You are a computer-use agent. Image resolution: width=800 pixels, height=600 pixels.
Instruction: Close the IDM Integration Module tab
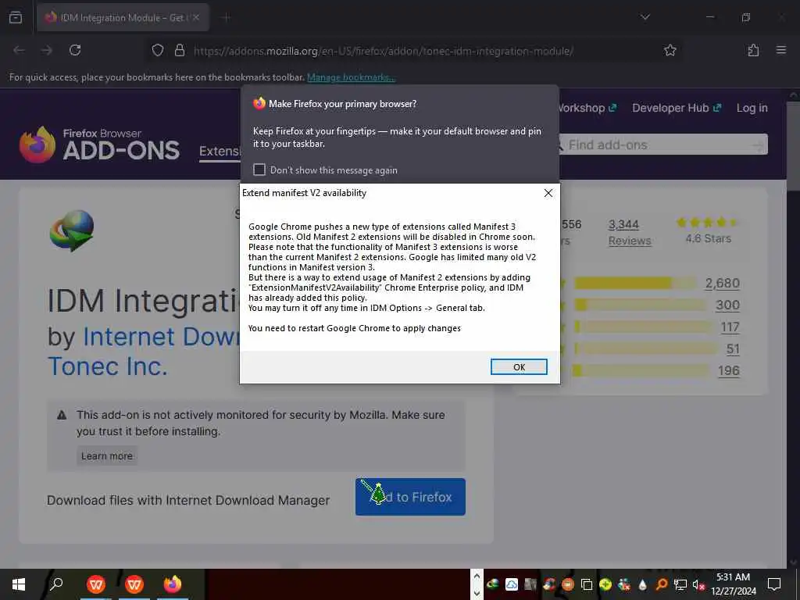[x=196, y=17]
